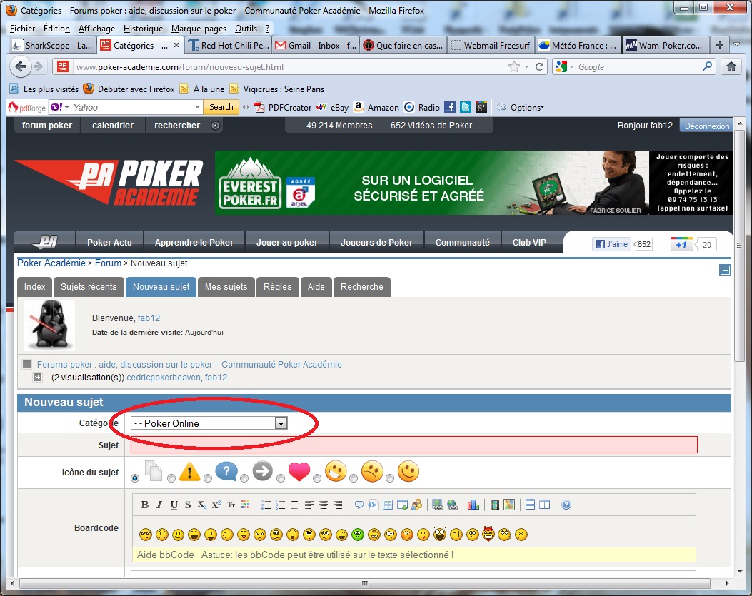Screen dimensions: 752x596
Task: Insert the red devil smiley
Action: coord(488,534)
